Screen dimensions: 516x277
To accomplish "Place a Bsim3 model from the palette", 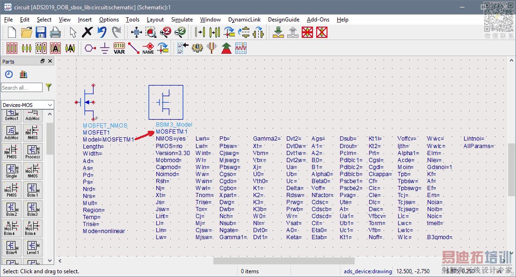I will pyautogui.click(x=32, y=209).
